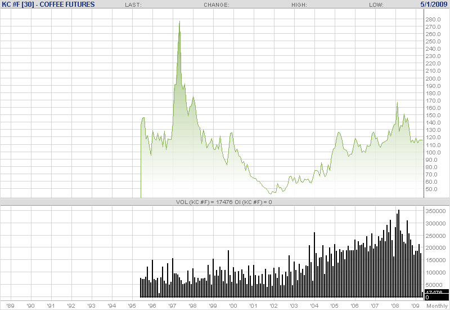Viewport: 450px width, 310px height.
Task: Click the 270.0 price axis label
Action: 433,26
